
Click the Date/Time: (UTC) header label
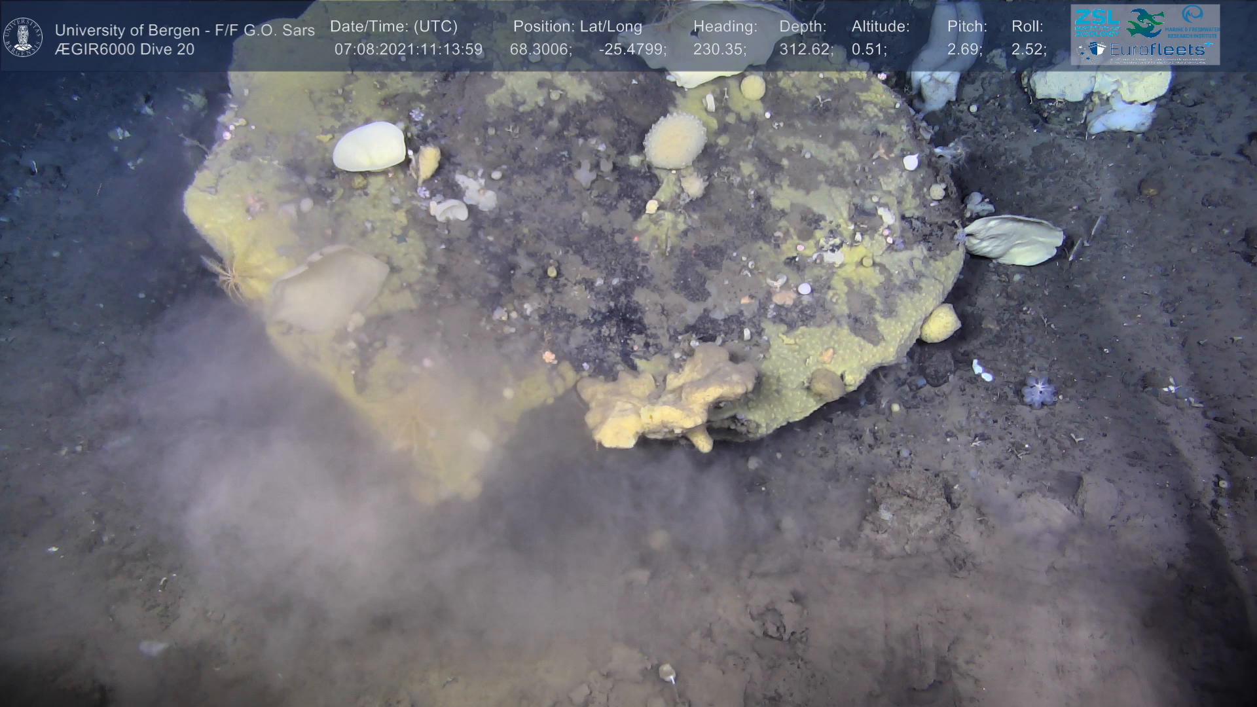393,27
